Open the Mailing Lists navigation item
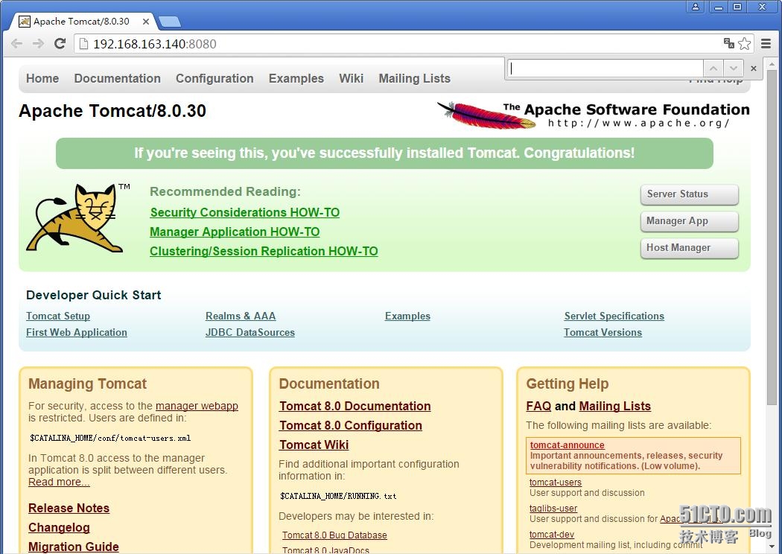The width and height of the screenshot is (782, 554). coord(414,78)
